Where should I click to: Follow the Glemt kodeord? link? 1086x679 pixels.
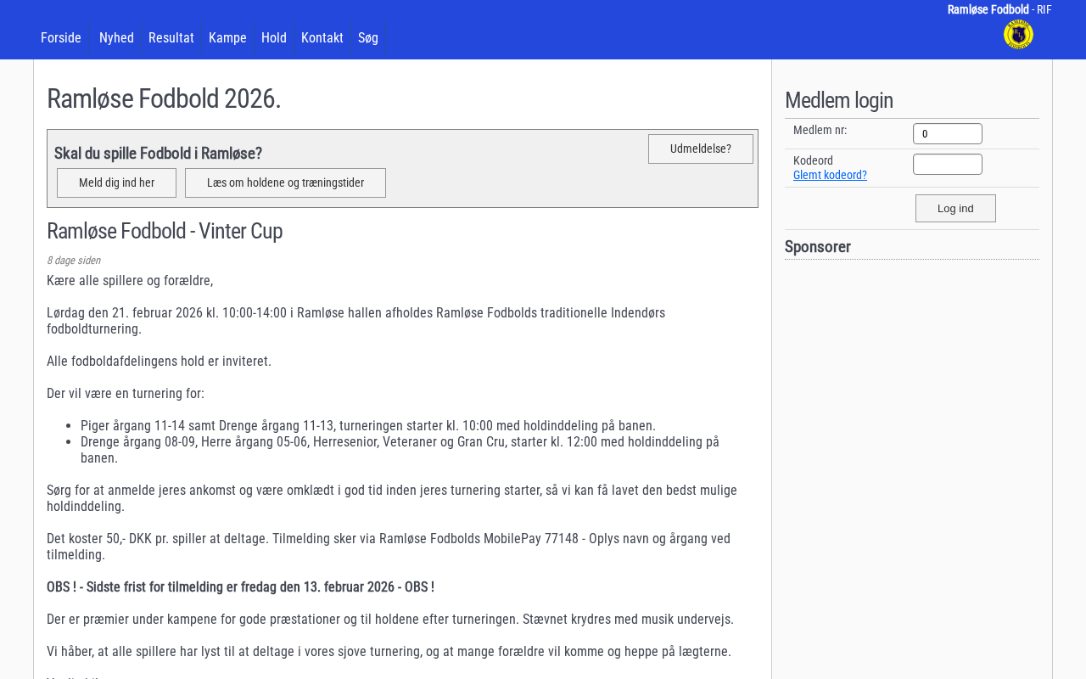pyautogui.click(x=830, y=175)
